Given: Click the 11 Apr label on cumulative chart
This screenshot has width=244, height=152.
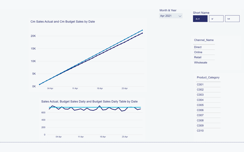Looking at the screenshot, I should (75, 88).
